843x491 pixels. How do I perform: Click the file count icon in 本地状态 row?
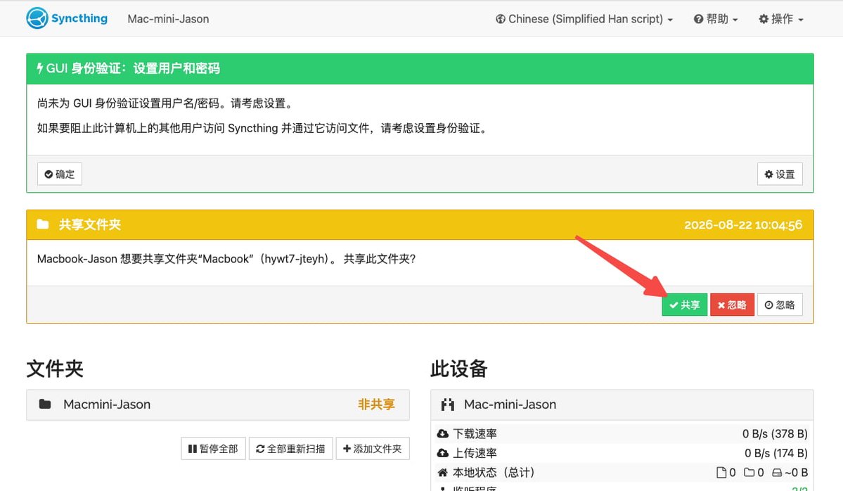721,472
